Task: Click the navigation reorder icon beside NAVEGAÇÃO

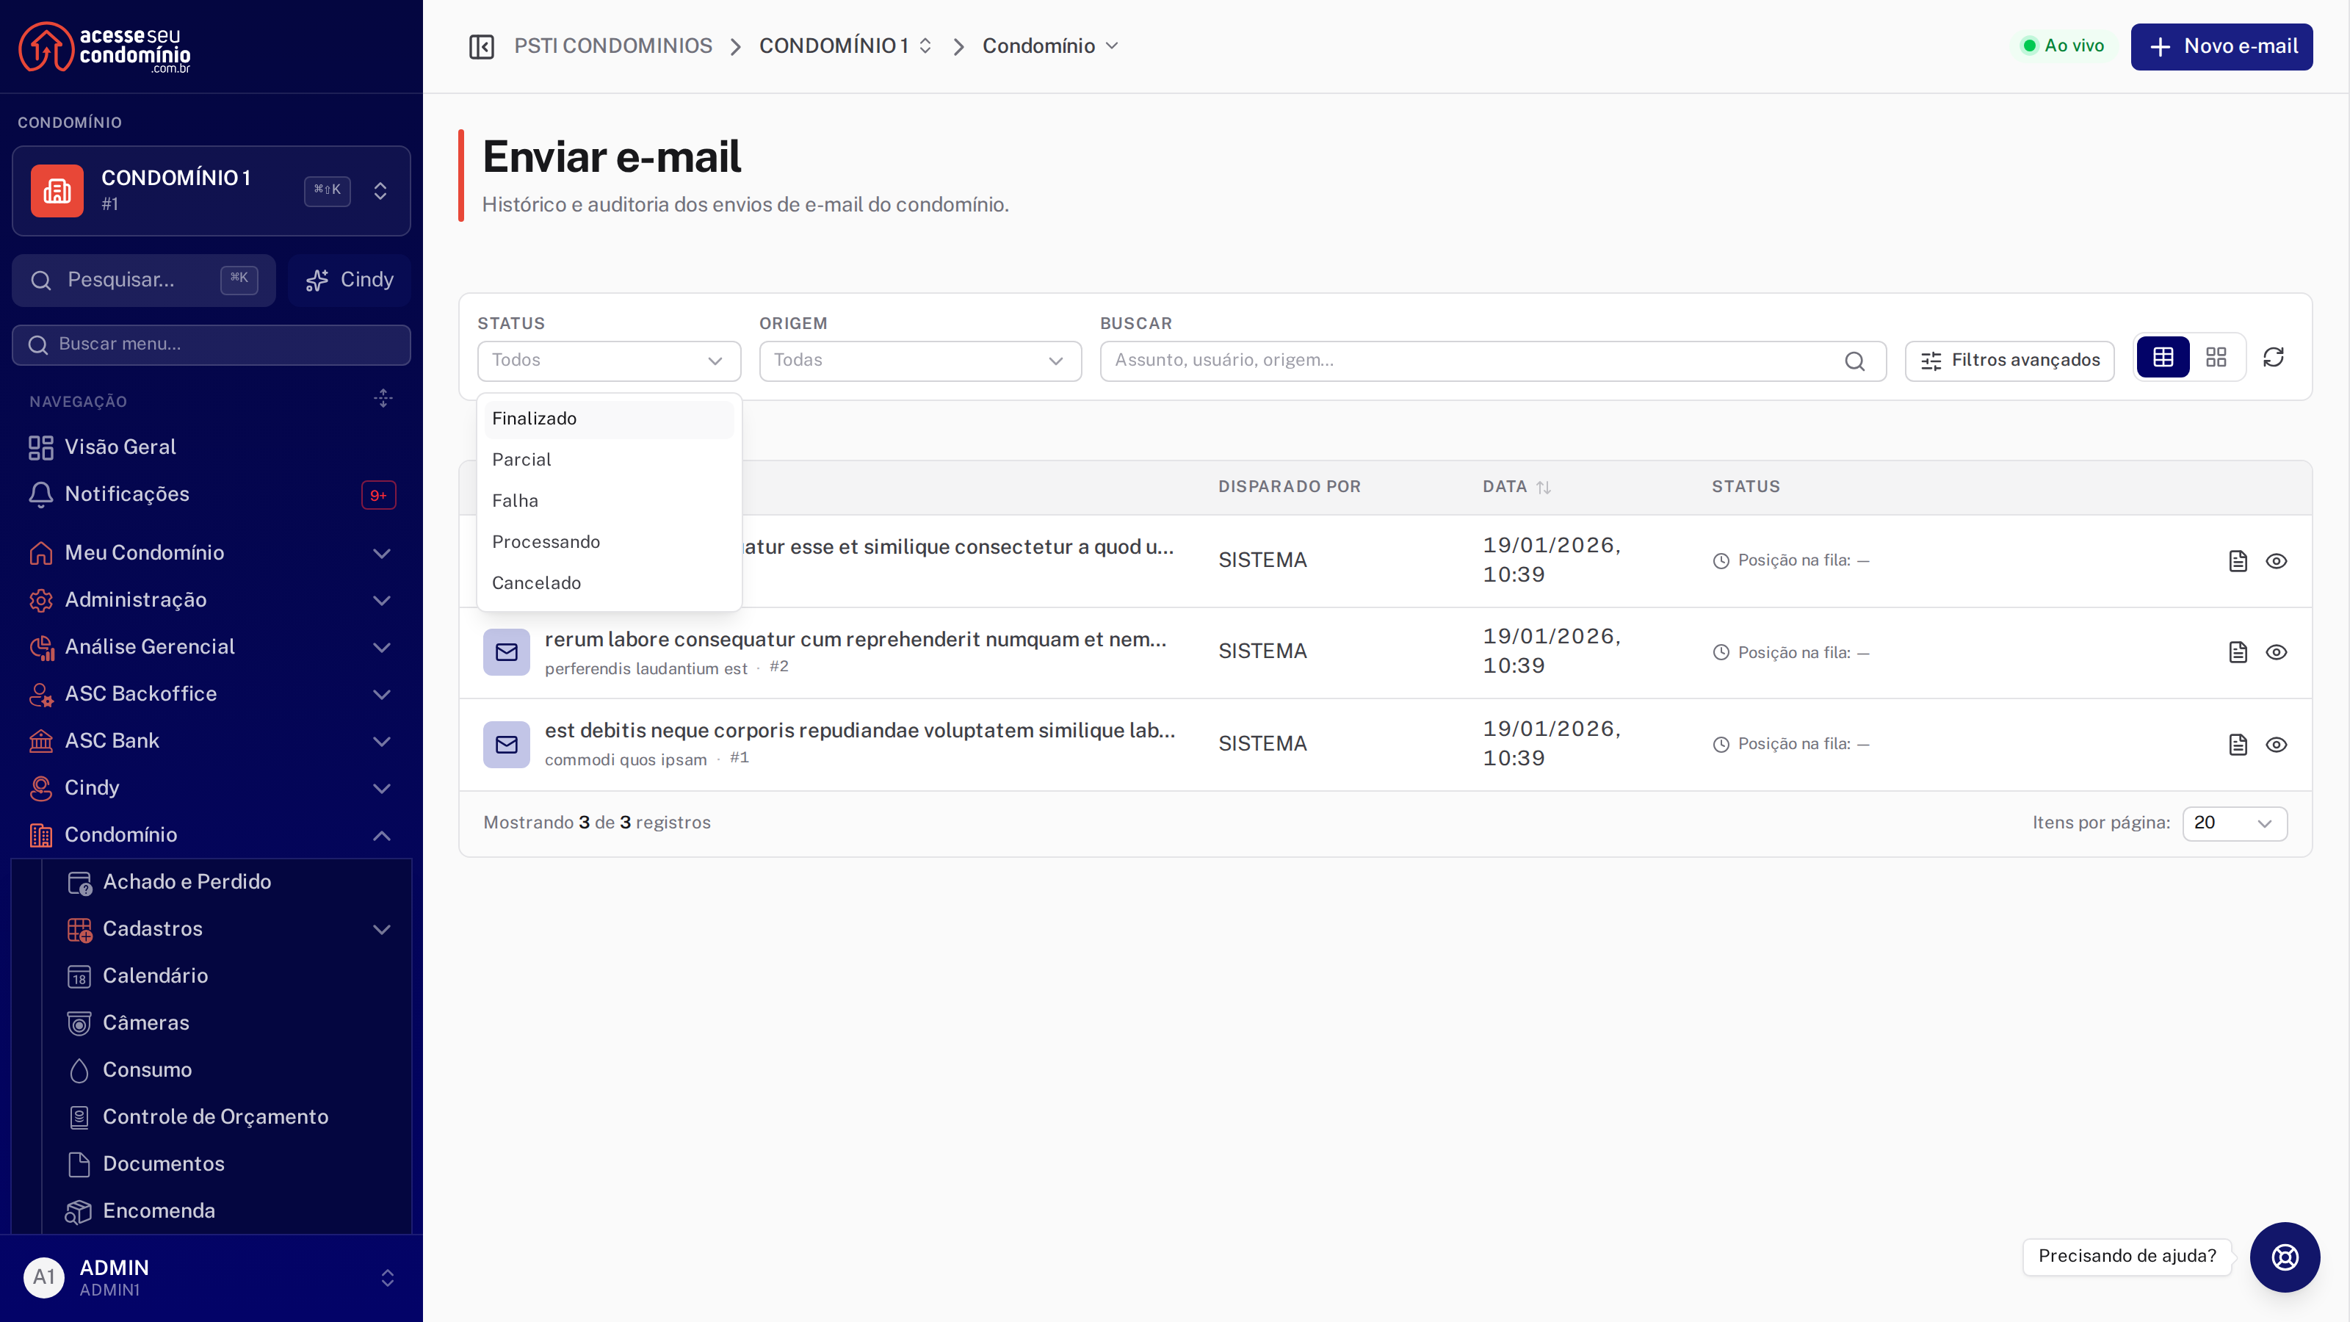Action: [383, 398]
